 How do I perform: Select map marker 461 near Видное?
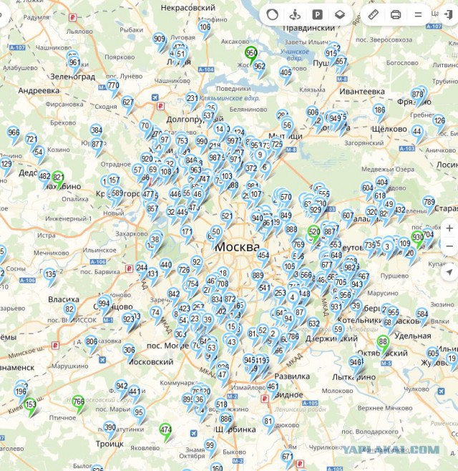click(273, 387)
